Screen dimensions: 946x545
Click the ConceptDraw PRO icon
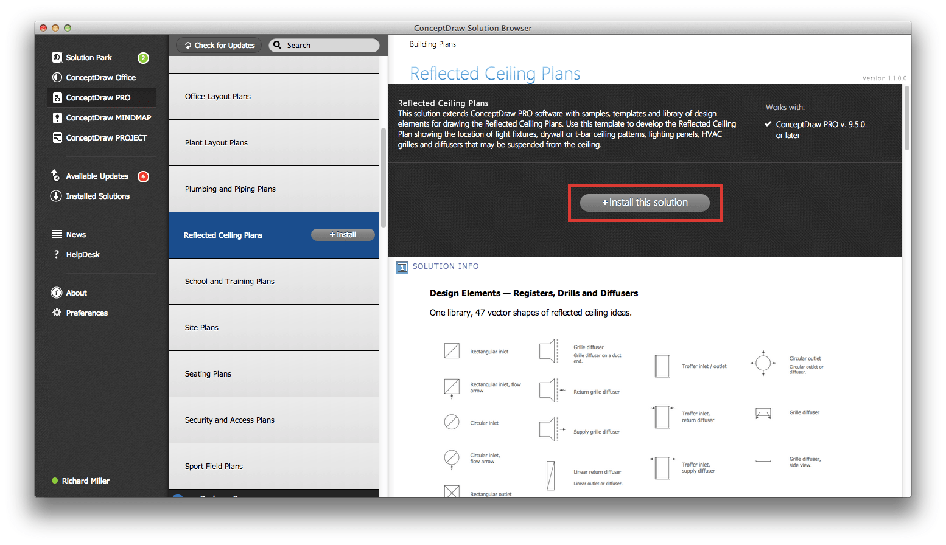pyautogui.click(x=57, y=97)
